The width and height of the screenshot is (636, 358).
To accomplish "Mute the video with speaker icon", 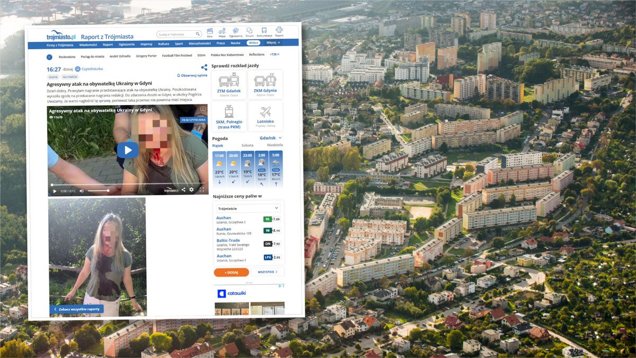I will 82,191.
